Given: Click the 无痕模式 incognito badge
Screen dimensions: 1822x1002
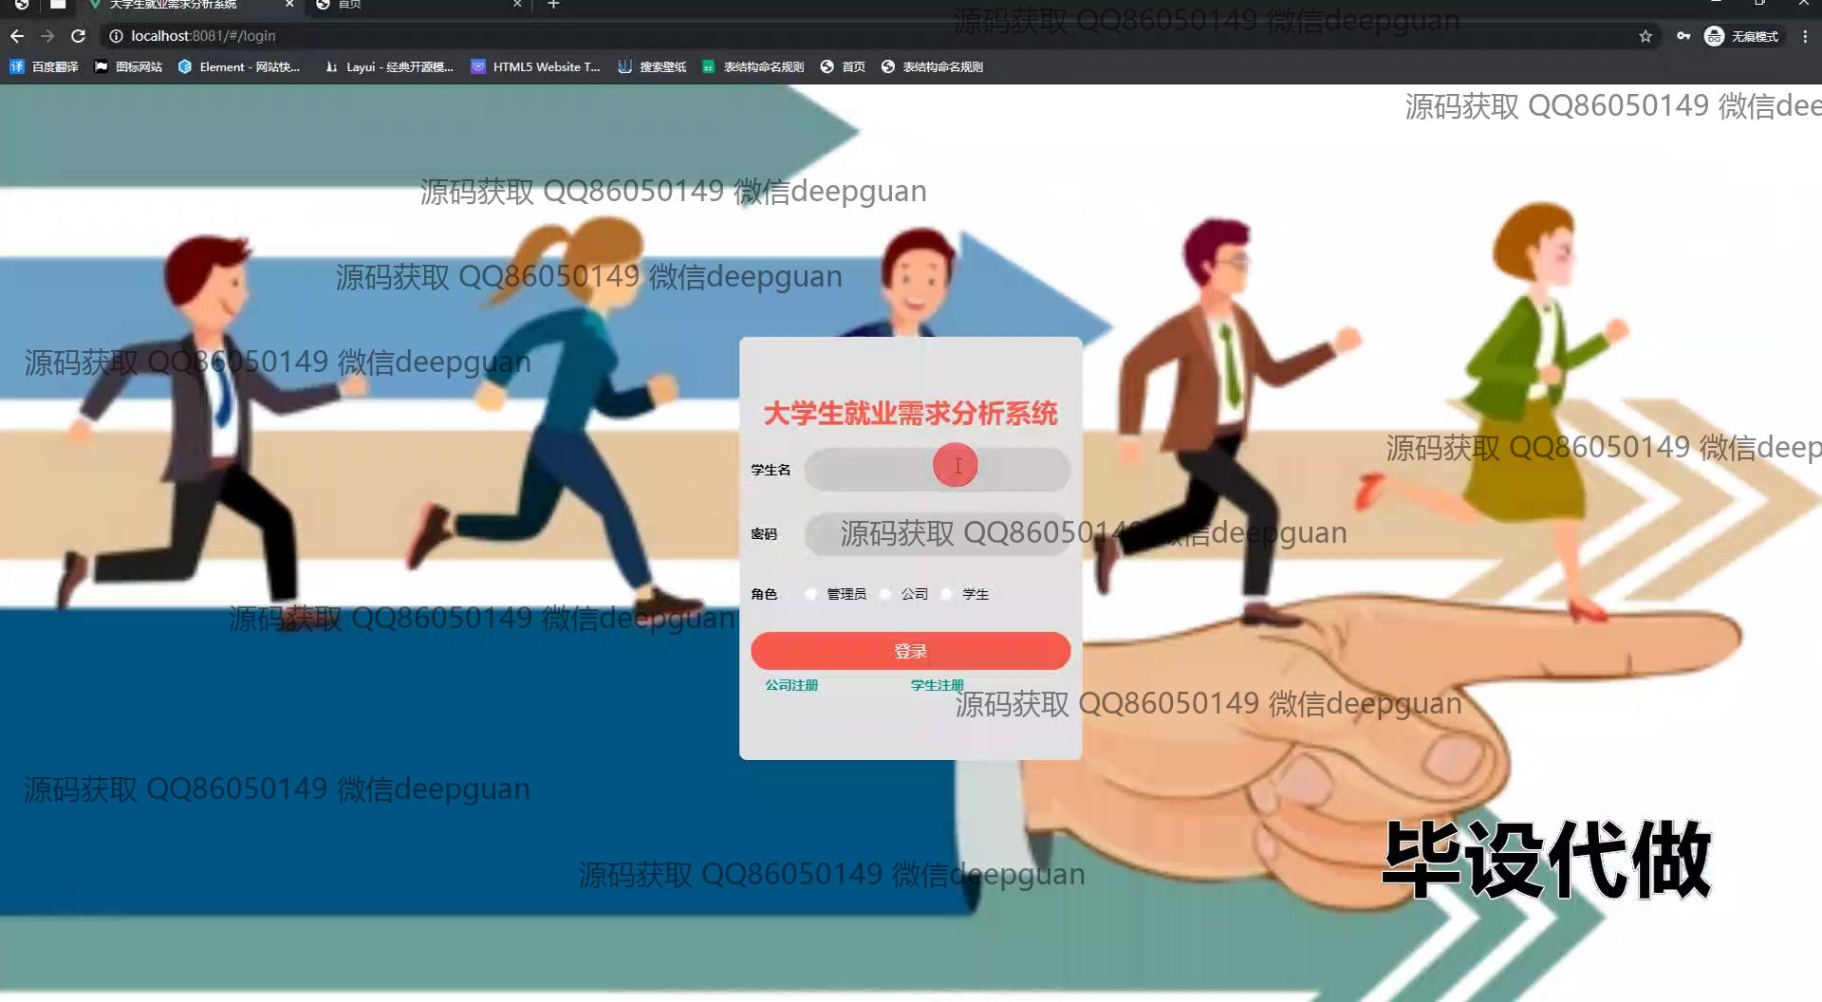Looking at the screenshot, I should coord(1742,36).
